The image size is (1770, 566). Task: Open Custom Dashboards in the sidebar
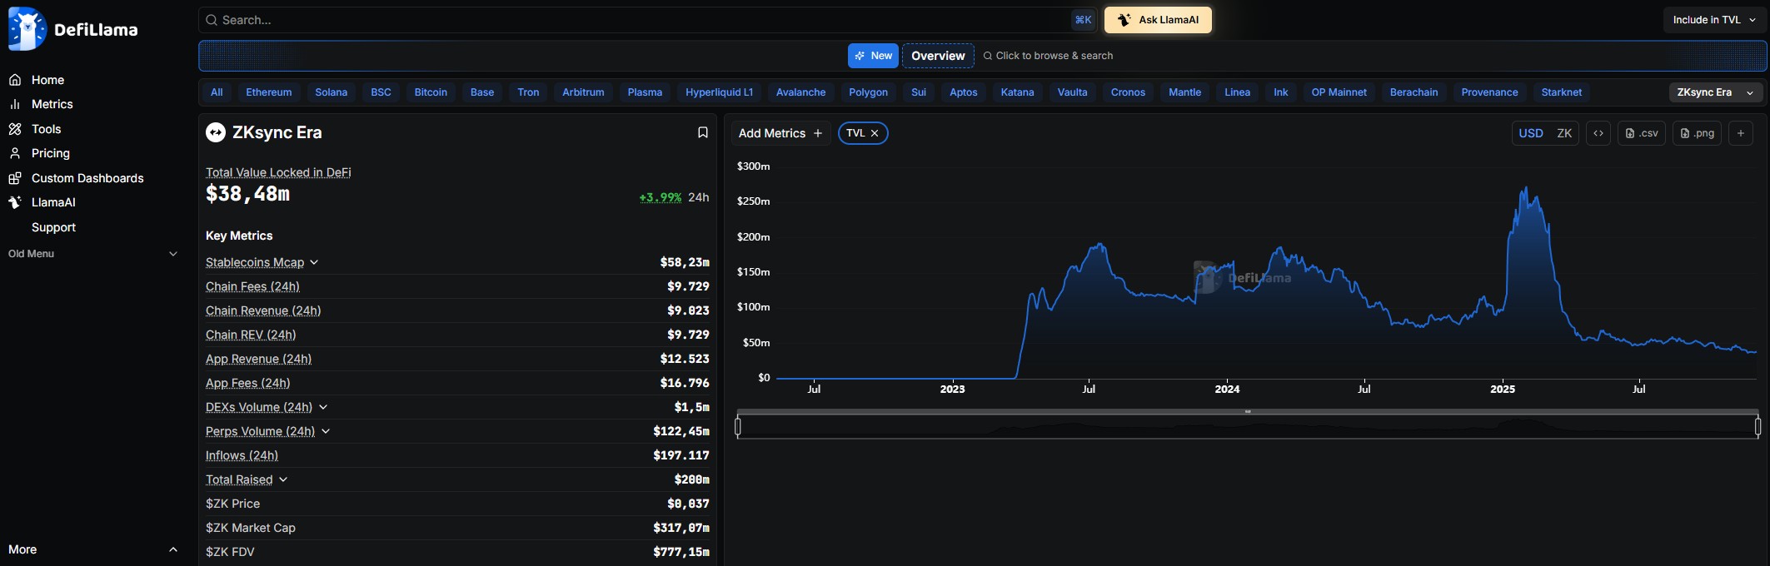[87, 178]
